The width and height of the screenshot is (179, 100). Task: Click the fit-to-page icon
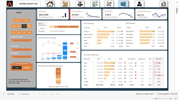pos(176,99)
